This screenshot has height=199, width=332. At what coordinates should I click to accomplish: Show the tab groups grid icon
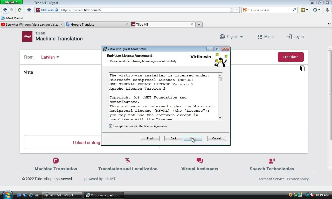pyautogui.click(x=329, y=24)
